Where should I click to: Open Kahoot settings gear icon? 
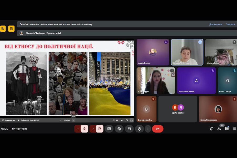pos(127,120)
